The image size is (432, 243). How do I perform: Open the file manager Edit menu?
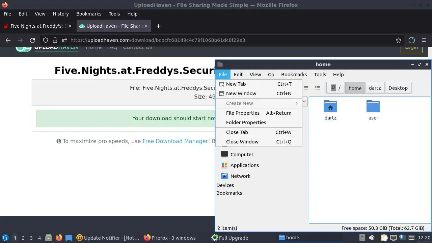[x=238, y=75]
